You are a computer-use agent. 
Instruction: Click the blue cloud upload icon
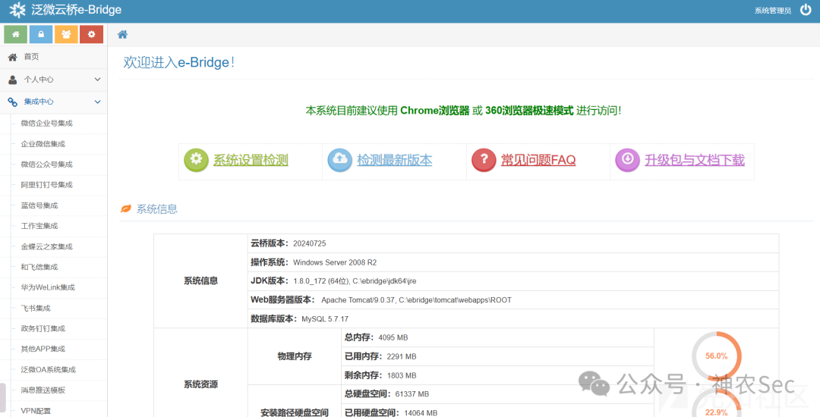coord(340,159)
